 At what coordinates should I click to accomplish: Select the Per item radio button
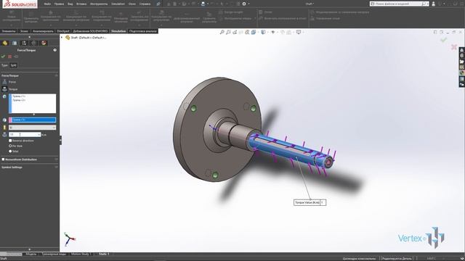coord(10,146)
